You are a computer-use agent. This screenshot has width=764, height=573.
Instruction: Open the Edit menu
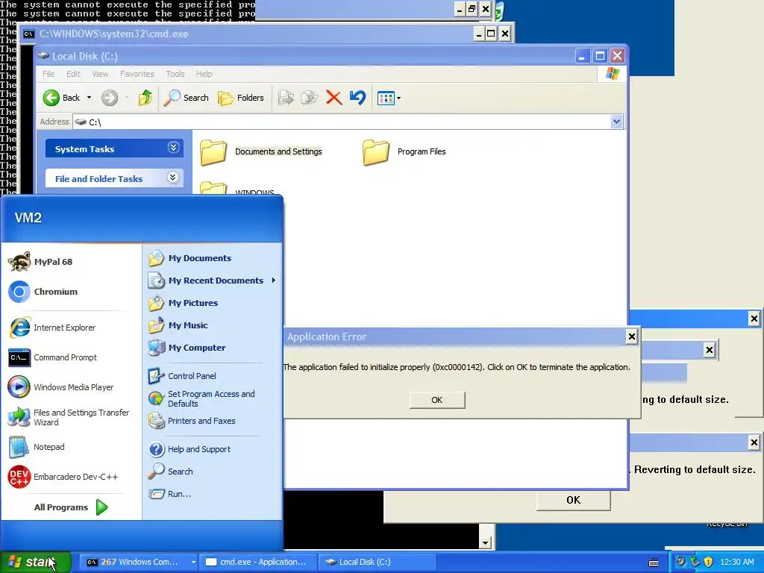pyautogui.click(x=73, y=74)
